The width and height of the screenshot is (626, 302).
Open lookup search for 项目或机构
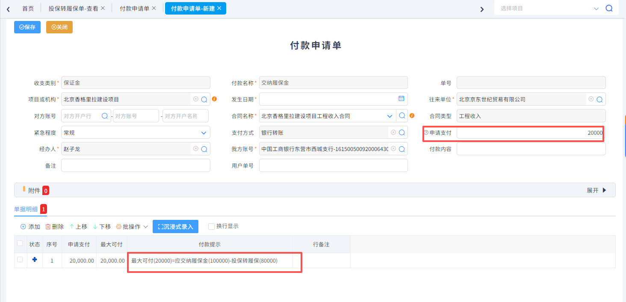[x=204, y=99]
